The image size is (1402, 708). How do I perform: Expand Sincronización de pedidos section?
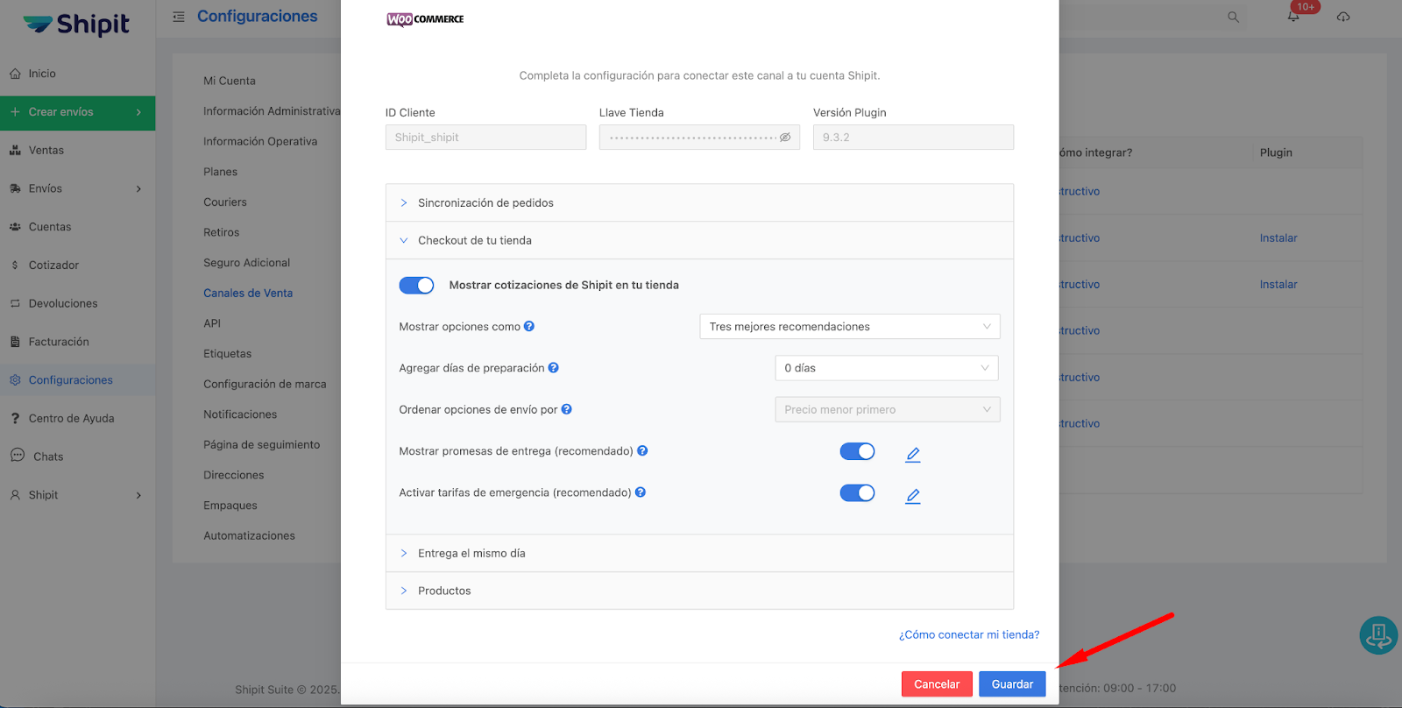(485, 203)
